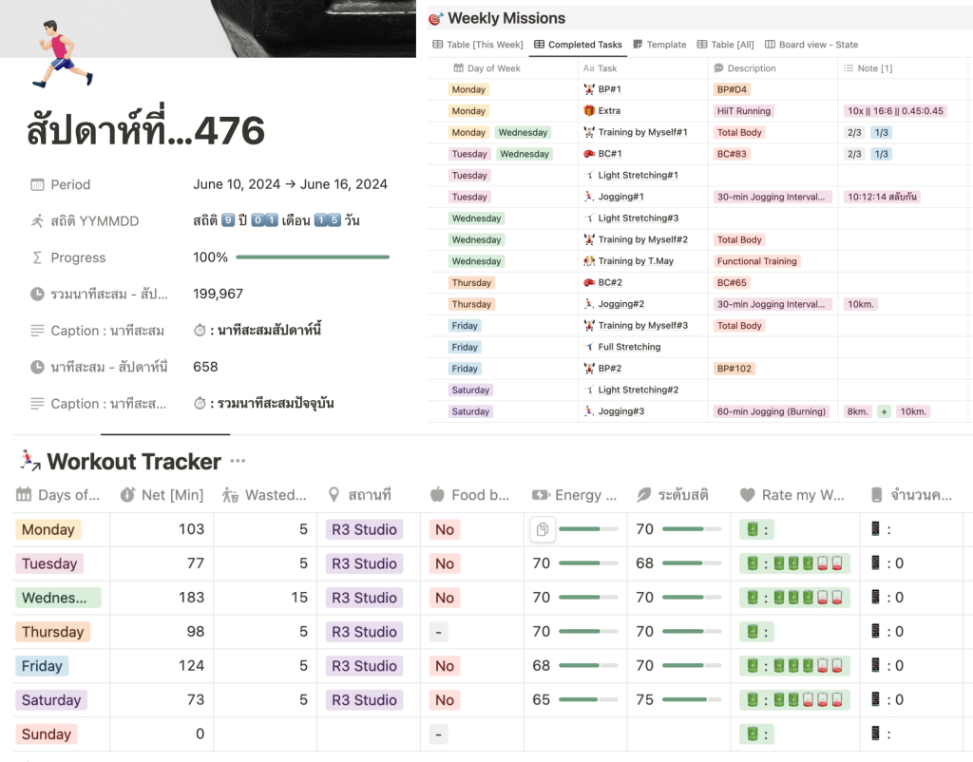Open the Workout Tracker three-dot menu
The image size is (973, 762).
click(238, 462)
